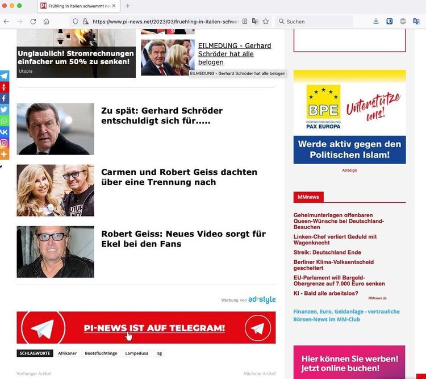Open the MMnews section tab

[x=308, y=197]
